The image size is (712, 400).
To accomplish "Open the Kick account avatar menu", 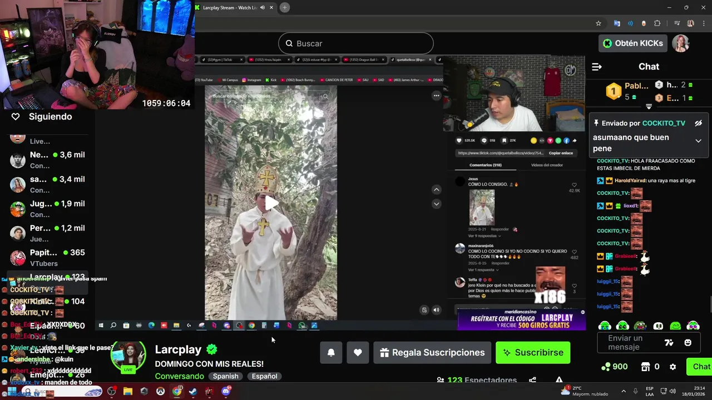I will click(681, 43).
